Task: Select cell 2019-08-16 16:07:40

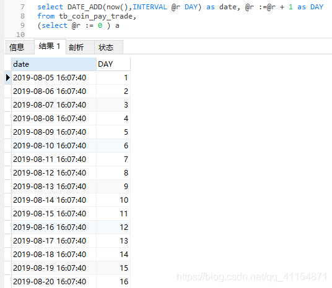Action: click(54, 227)
